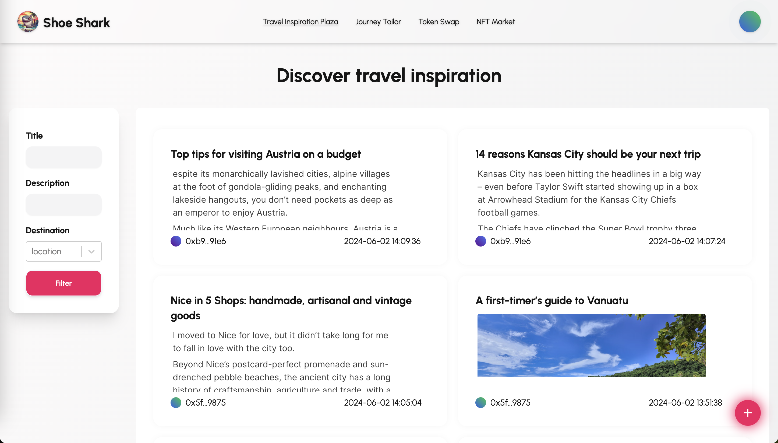Click author avatar on the Kansas City post
Screen dimensions: 778x443
coord(480,241)
